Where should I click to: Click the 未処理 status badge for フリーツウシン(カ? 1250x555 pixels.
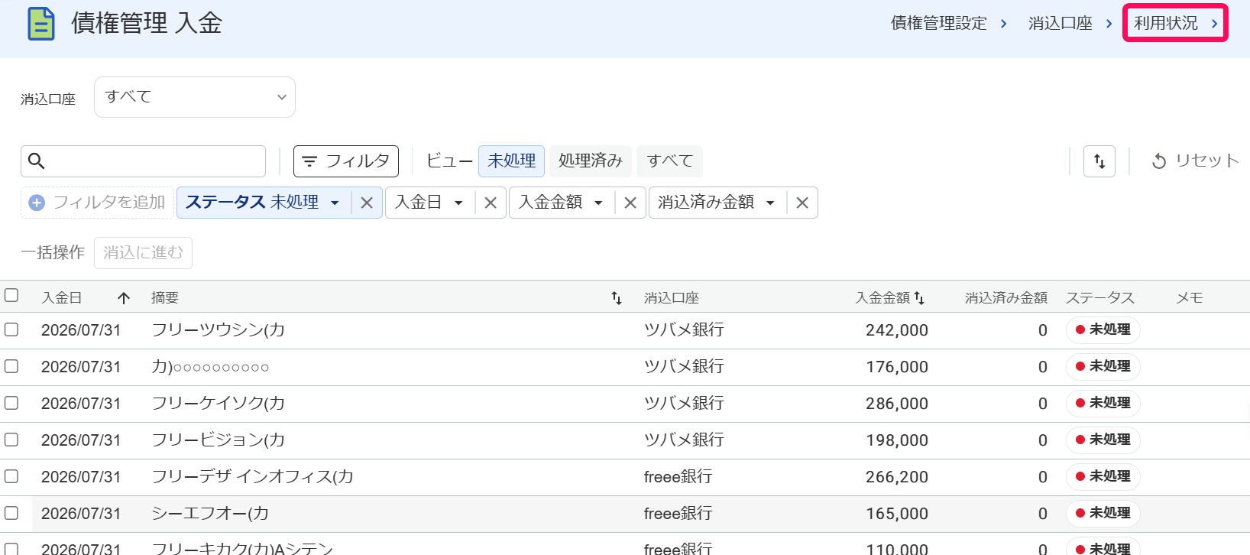point(1103,329)
